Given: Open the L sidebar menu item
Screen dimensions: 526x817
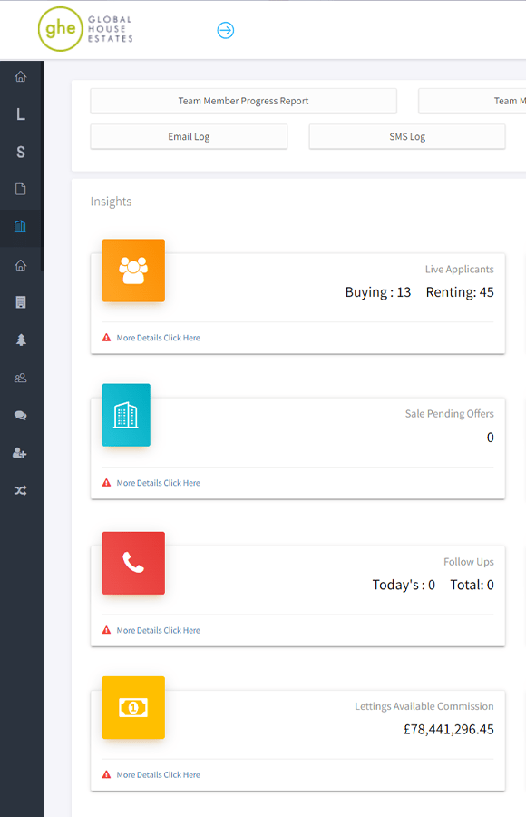Looking at the screenshot, I should (20, 114).
